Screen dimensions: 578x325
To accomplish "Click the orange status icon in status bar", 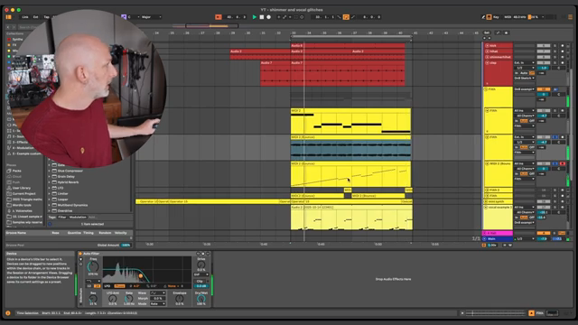I will tap(8, 313).
